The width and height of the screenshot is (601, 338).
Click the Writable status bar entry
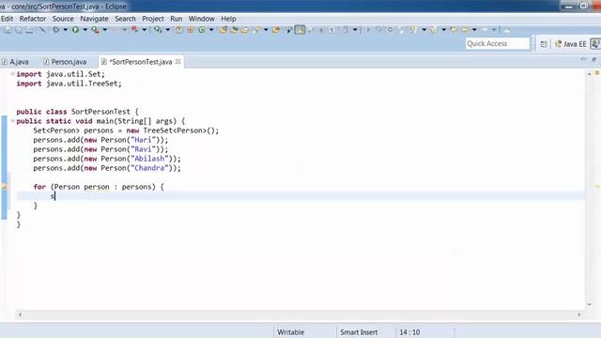click(290, 332)
